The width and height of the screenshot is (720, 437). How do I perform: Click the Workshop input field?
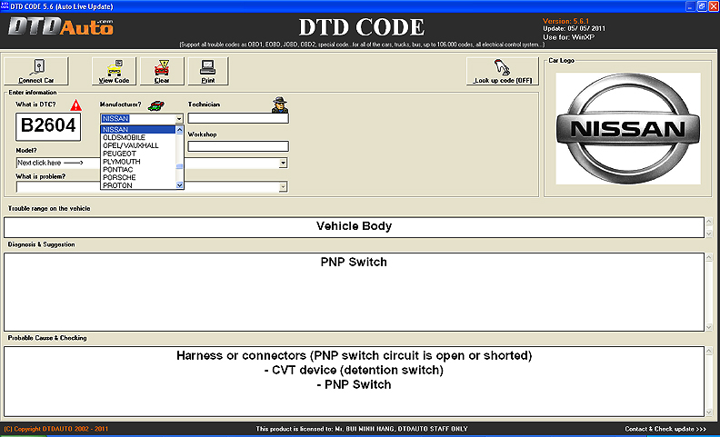pos(238,146)
